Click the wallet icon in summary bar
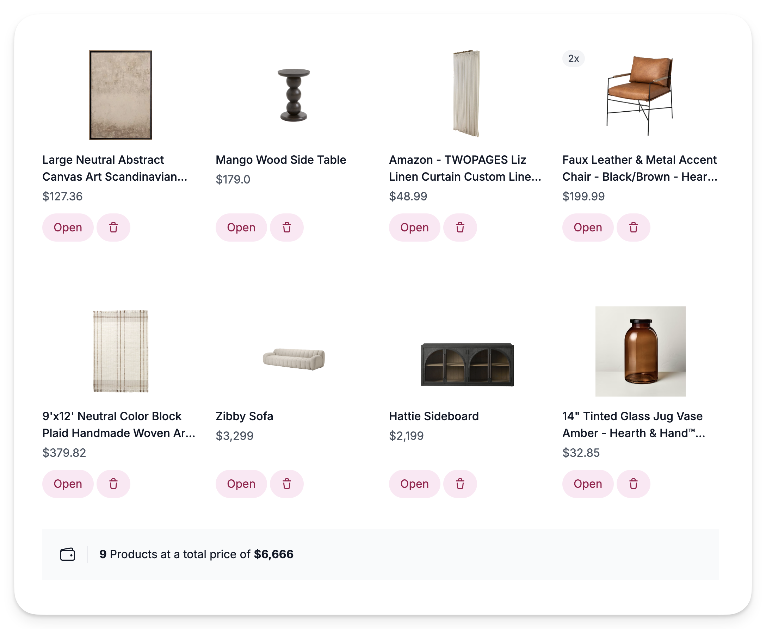This screenshot has width=766, height=629. click(68, 554)
